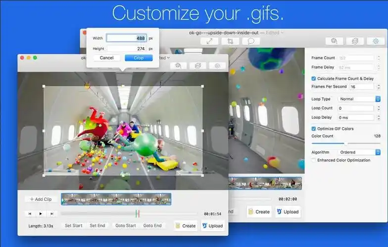Viewport: 388px width, 247px height.
Task: Open the speech bubble caption tool
Action: point(251,41)
